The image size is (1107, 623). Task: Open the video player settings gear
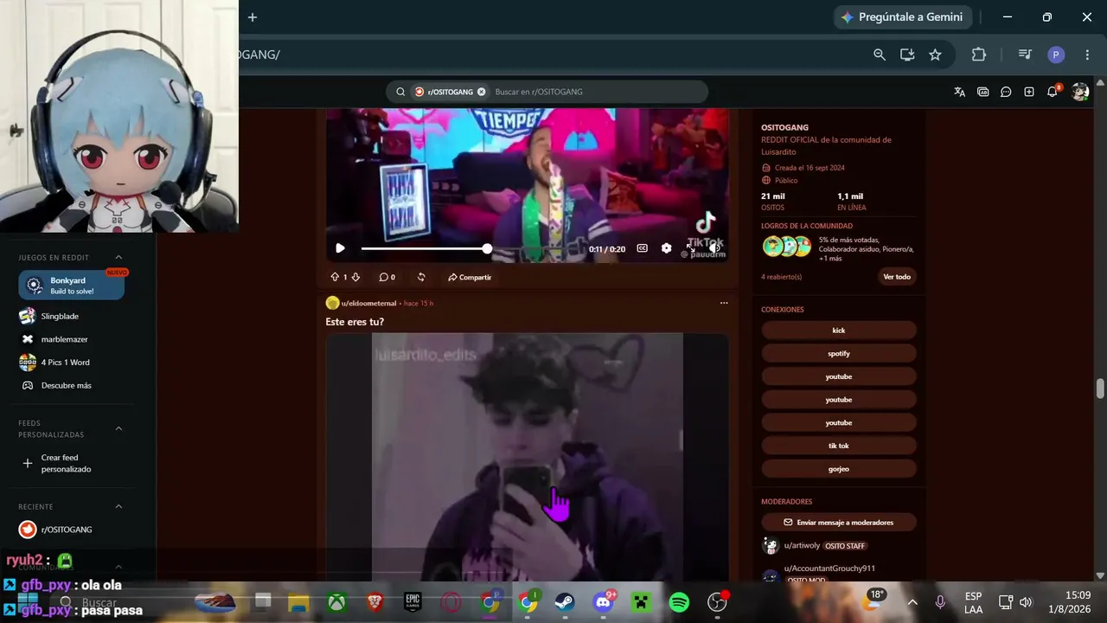pos(666,248)
